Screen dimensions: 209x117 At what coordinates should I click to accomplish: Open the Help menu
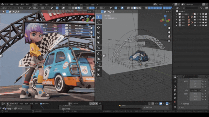(27, 4)
